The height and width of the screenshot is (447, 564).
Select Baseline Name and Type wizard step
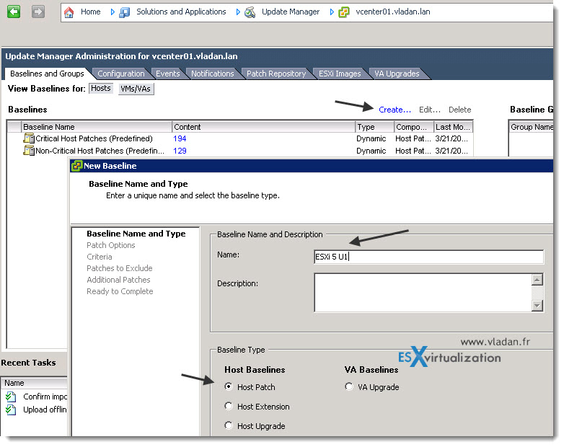pos(136,234)
